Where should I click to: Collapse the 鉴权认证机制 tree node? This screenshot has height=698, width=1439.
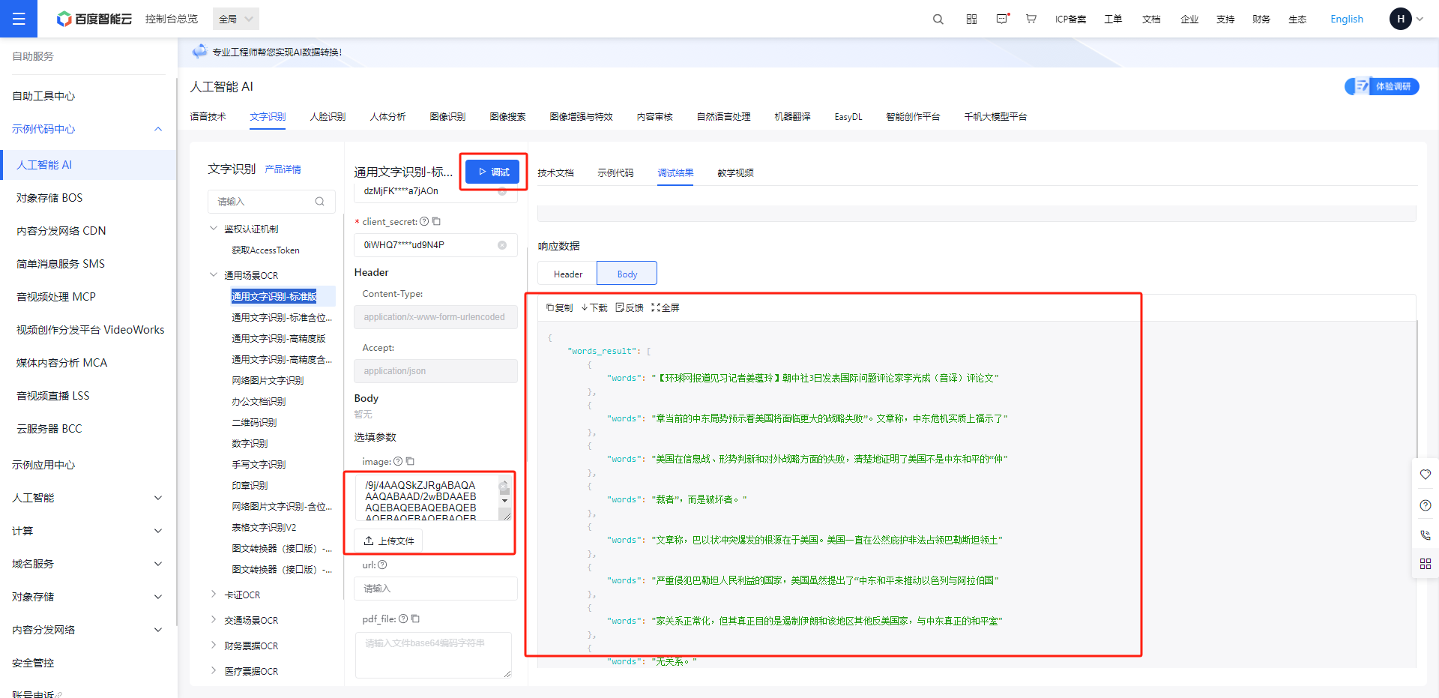(x=214, y=229)
